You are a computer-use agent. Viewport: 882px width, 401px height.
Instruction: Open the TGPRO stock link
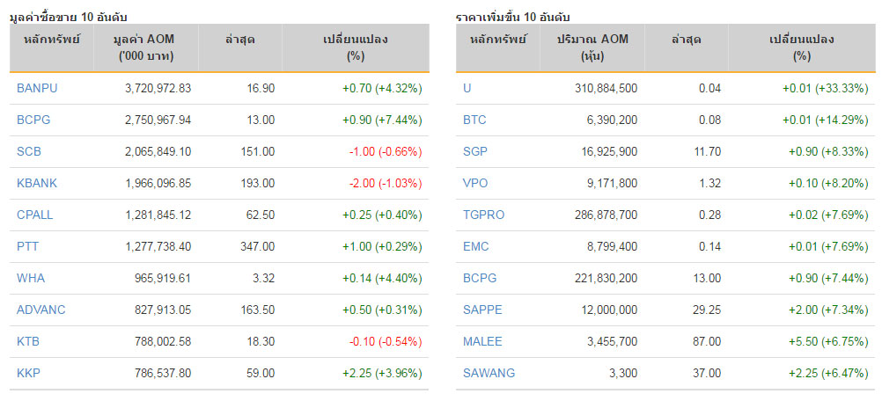(484, 215)
